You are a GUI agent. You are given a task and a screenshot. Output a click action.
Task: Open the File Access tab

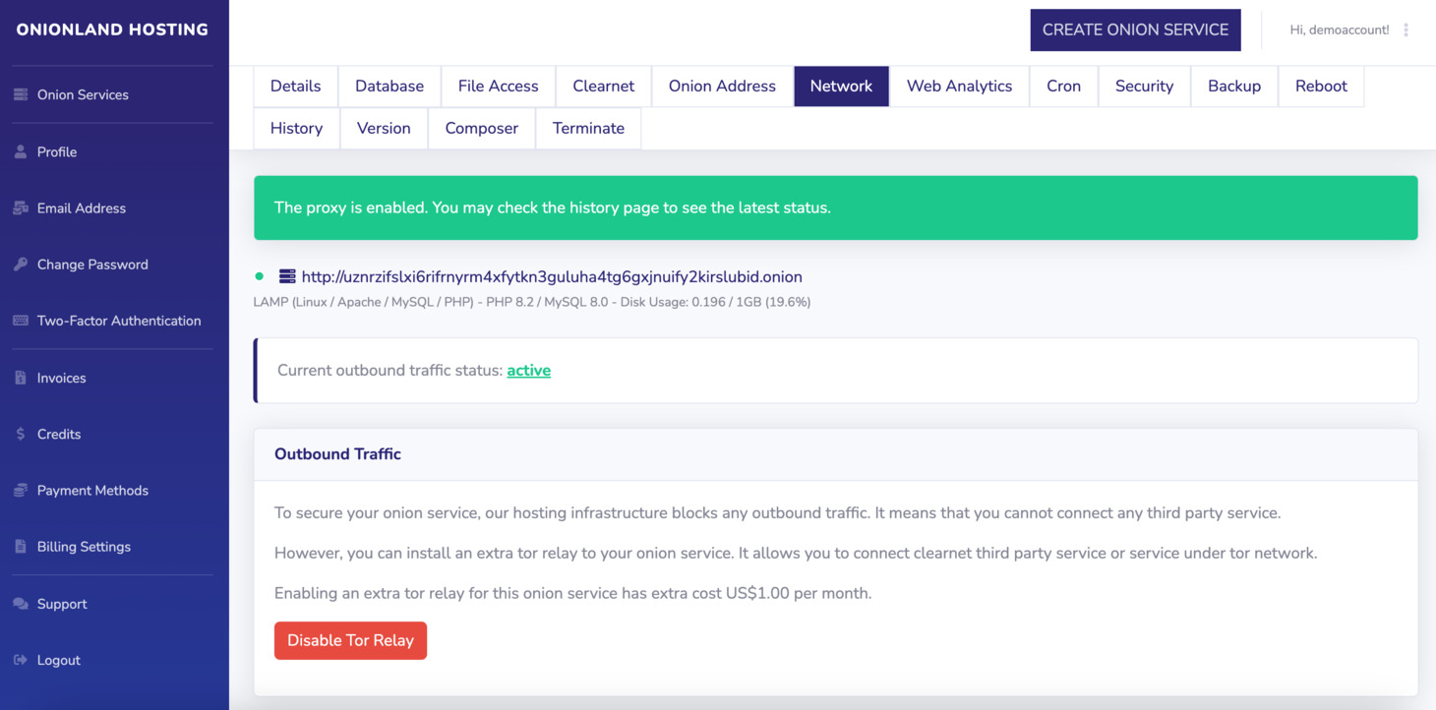point(499,86)
